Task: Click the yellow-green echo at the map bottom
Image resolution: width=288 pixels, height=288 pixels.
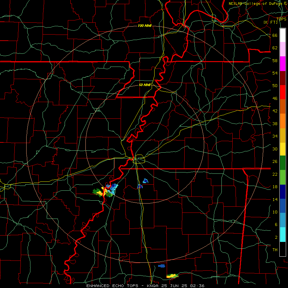Action: [x=172, y=276]
